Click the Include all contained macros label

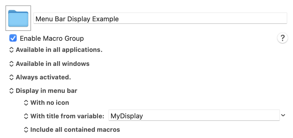coord(75,130)
